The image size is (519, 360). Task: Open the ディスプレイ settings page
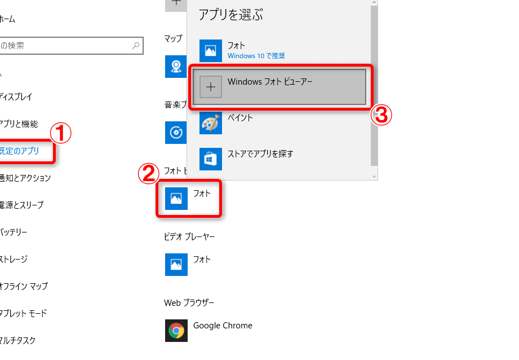point(16,96)
